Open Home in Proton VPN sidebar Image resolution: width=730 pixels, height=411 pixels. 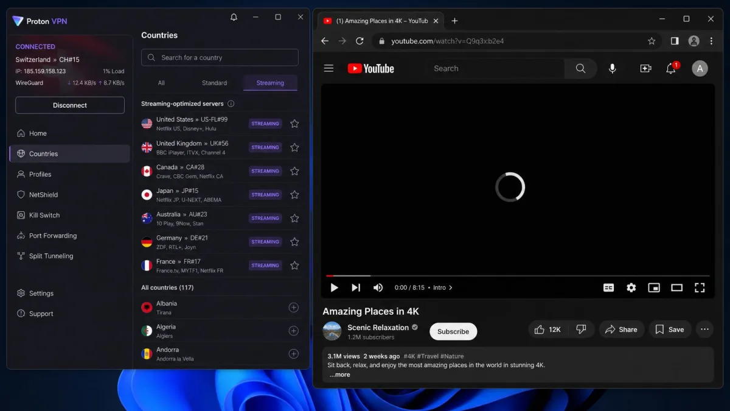69,133
